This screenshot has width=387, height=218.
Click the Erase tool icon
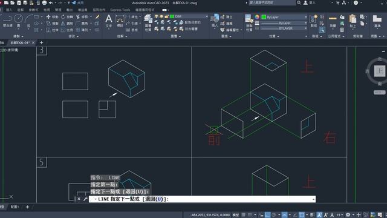coord(97,17)
